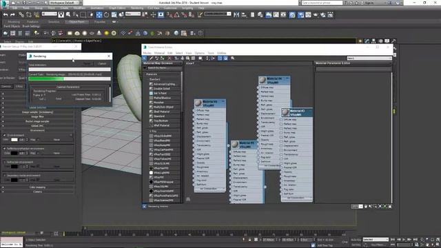Delete selected node in Material Editor toolbar
This screenshot has width=441, height=248.
click(x=170, y=58)
